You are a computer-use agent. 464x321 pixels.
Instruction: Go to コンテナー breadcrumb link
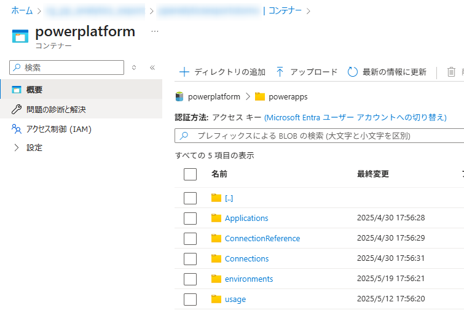[x=285, y=10]
